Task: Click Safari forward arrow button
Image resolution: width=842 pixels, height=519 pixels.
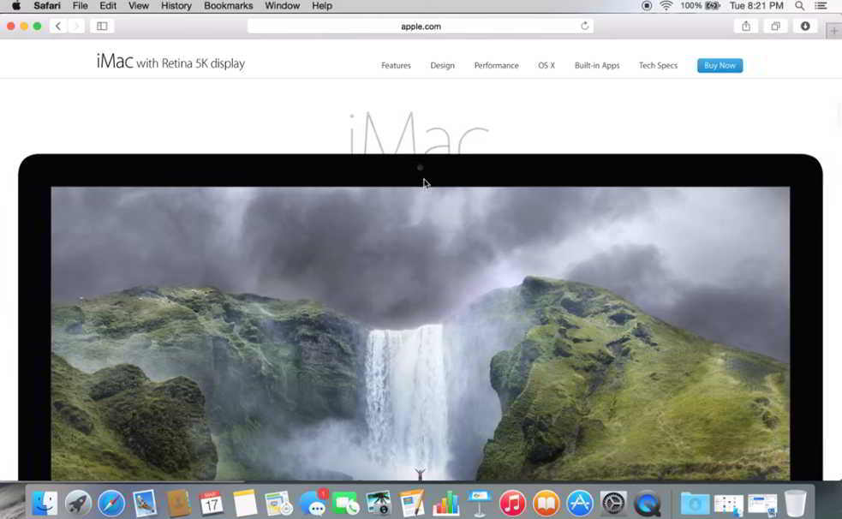Action: click(76, 26)
